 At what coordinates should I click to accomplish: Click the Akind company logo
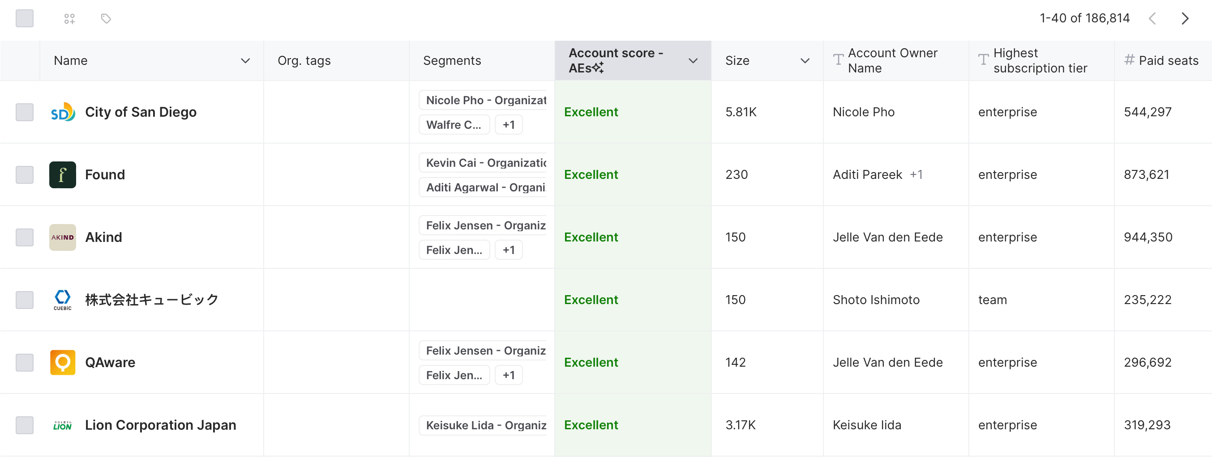(x=63, y=237)
